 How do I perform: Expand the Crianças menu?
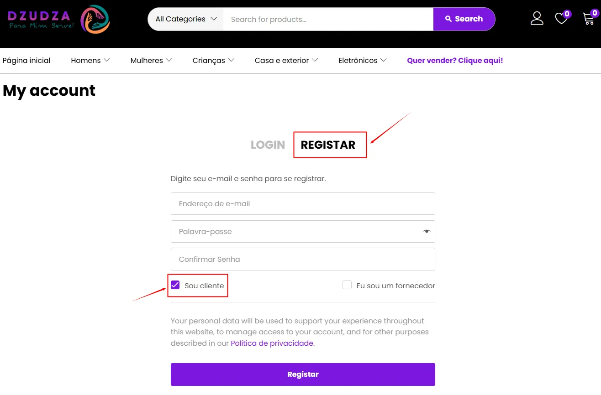213,60
